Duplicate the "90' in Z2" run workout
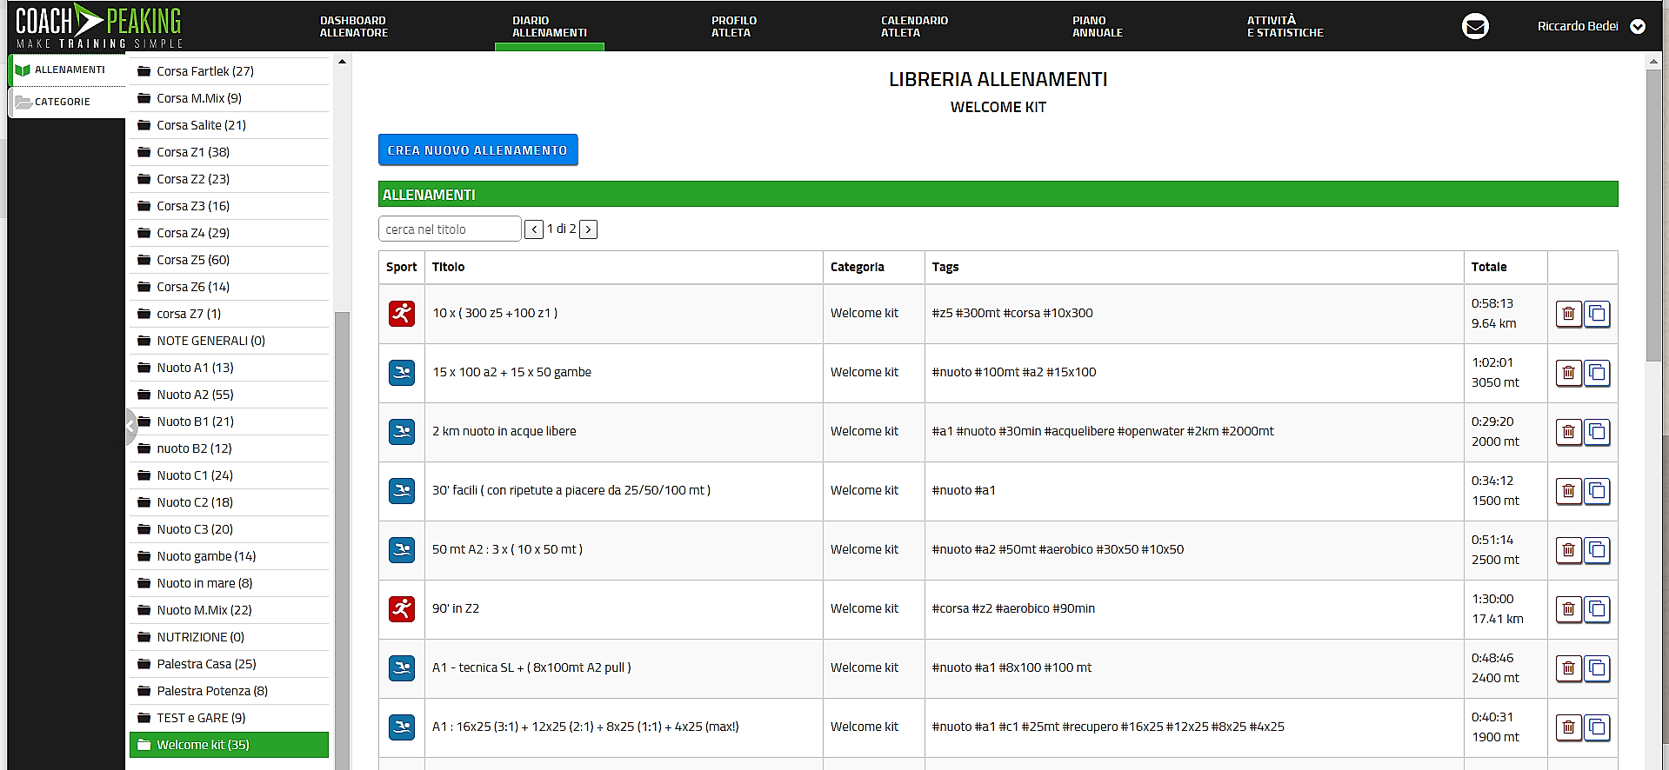Image resolution: width=1669 pixels, height=770 pixels. [x=1597, y=609]
